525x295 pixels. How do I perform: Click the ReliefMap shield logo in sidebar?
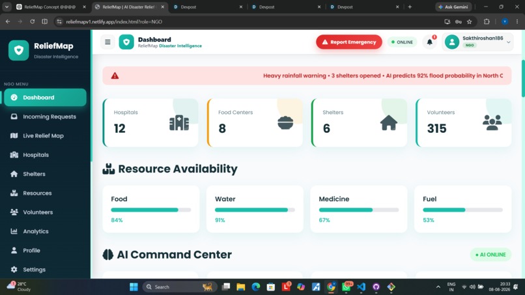click(x=19, y=50)
